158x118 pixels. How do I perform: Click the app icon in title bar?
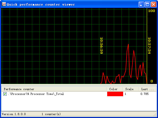click(x=4, y=4)
